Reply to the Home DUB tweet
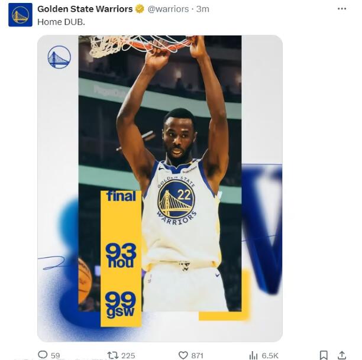 point(43,355)
